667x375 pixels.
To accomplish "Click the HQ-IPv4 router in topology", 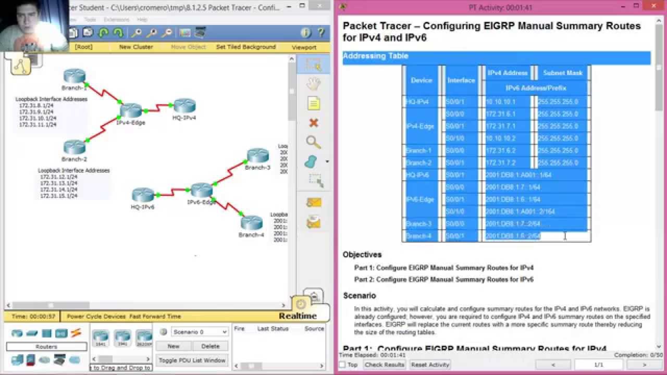I will [x=184, y=106].
